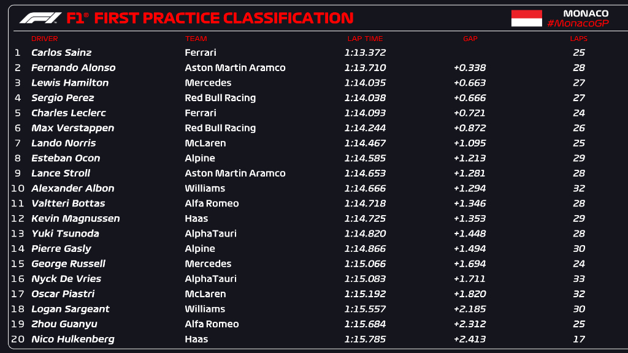Click the MONACO title text
Viewport: 628px width, 353px height.
point(586,13)
